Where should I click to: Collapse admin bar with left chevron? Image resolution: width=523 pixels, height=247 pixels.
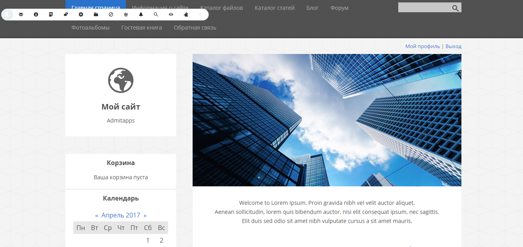click(200, 14)
